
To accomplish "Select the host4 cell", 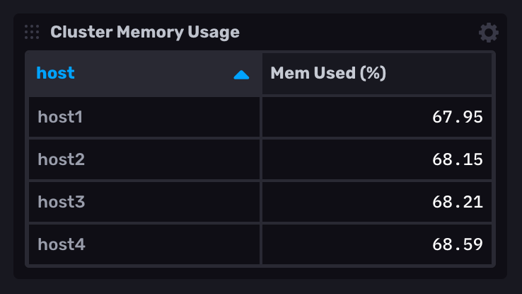I will [61, 244].
